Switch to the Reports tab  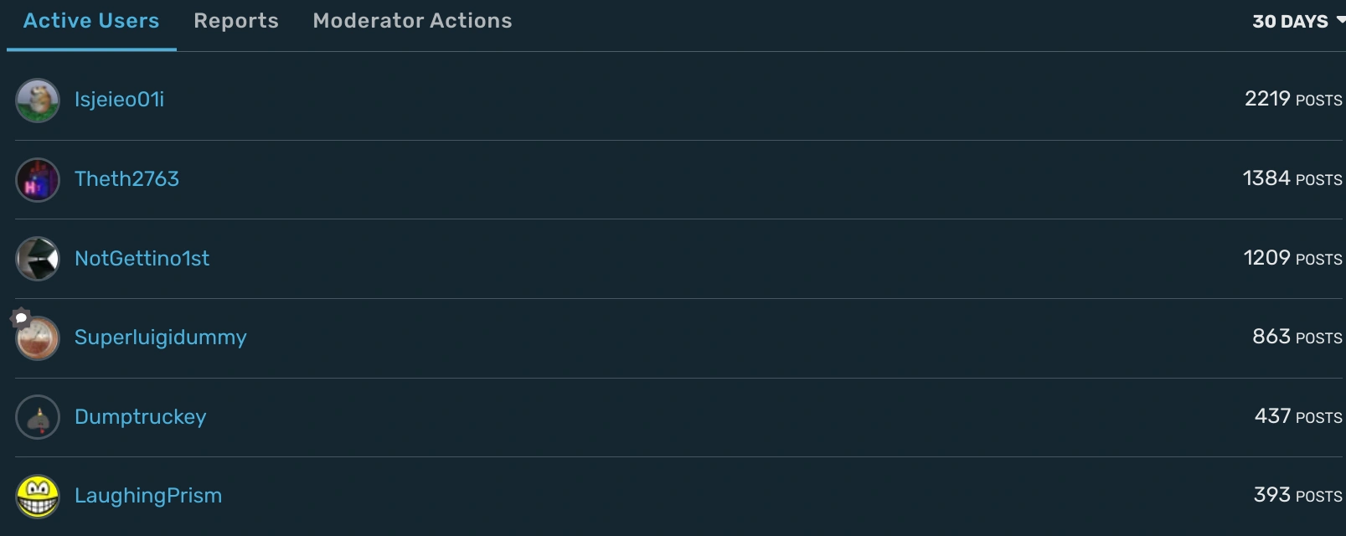point(236,21)
